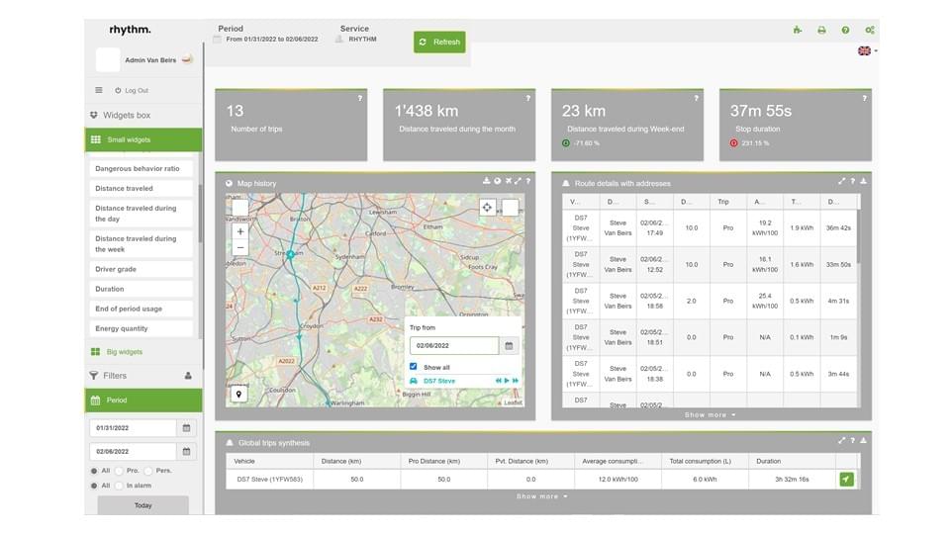Open calendar picker for start date 01/31/2022

pyautogui.click(x=187, y=428)
